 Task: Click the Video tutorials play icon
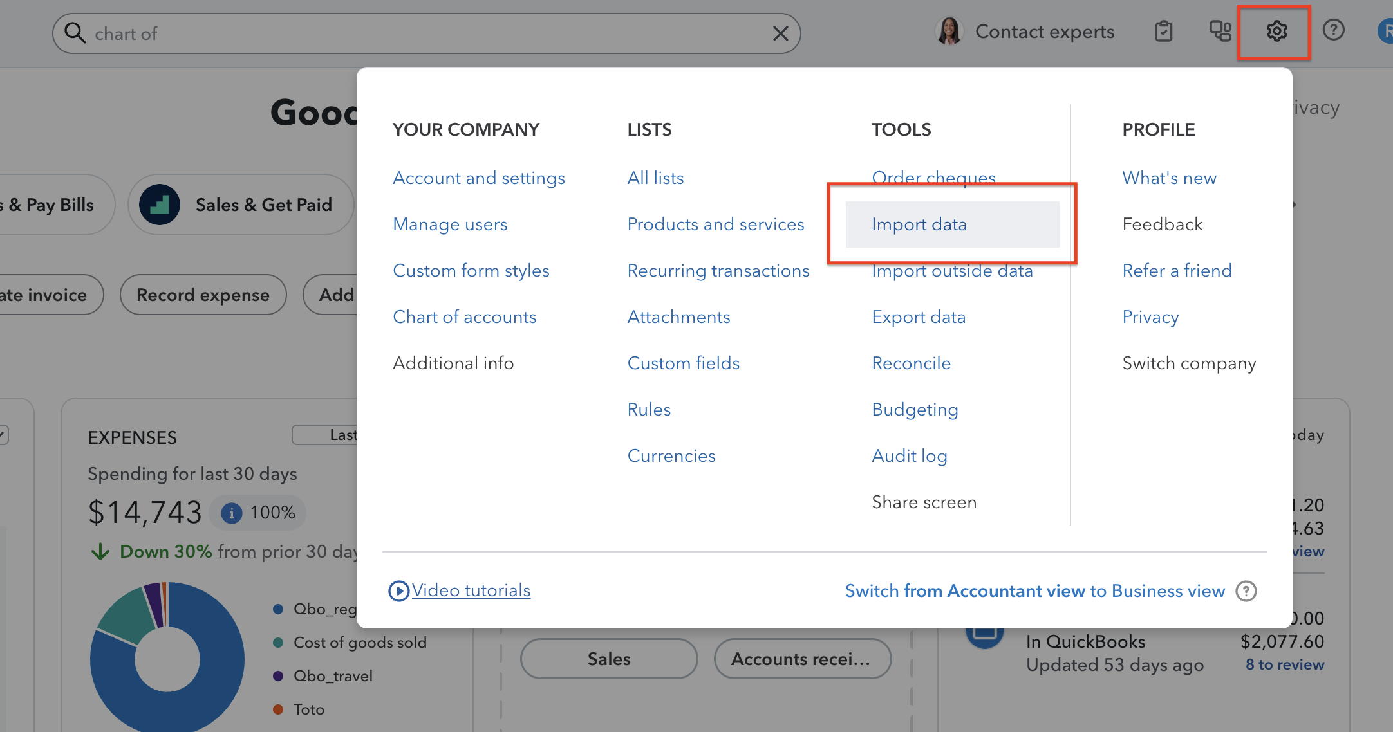click(399, 590)
